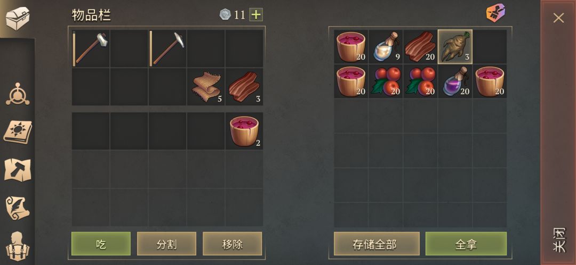Screen dimensions: 576x265
Task: Open the sun journal book in sidebar
Action: tap(17, 132)
